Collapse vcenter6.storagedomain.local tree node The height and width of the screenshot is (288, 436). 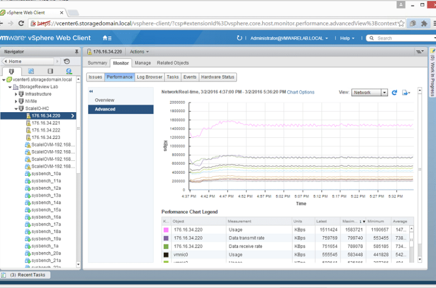tap(3, 80)
